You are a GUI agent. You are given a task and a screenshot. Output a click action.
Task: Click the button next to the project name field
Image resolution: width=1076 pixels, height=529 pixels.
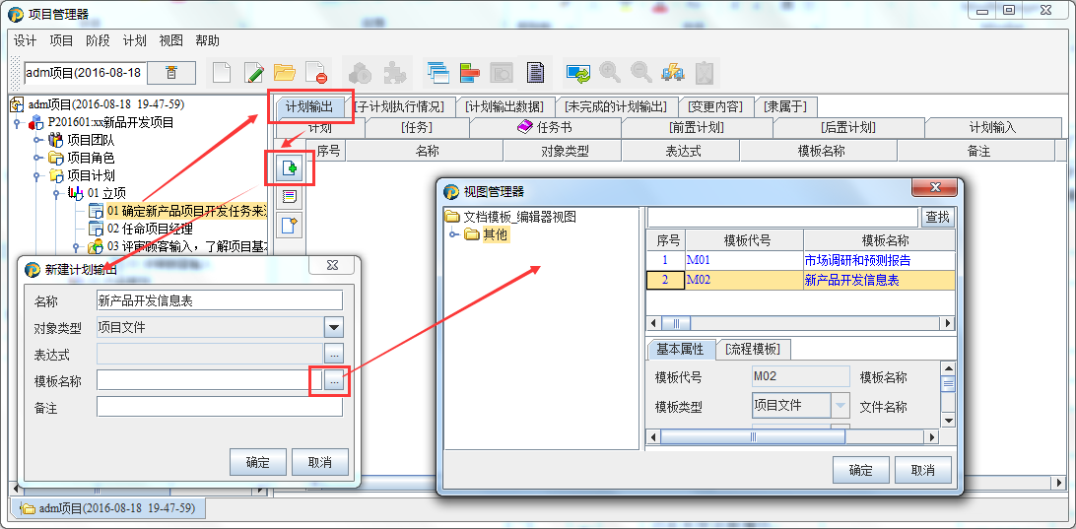[x=170, y=73]
